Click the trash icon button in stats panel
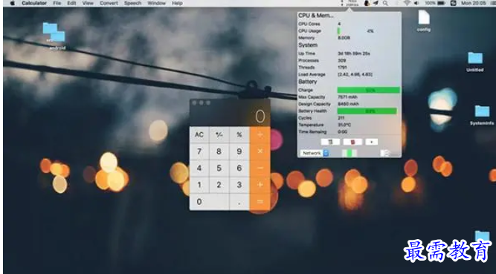The width and height of the screenshot is (496, 274). pos(330,142)
